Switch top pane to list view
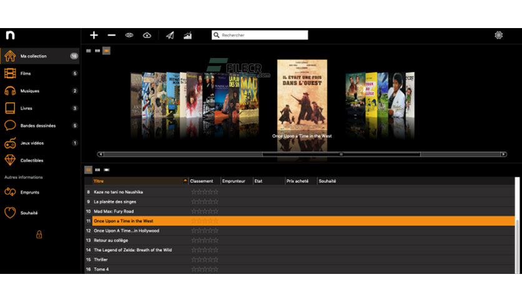The width and height of the screenshot is (522, 302). click(89, 51)
